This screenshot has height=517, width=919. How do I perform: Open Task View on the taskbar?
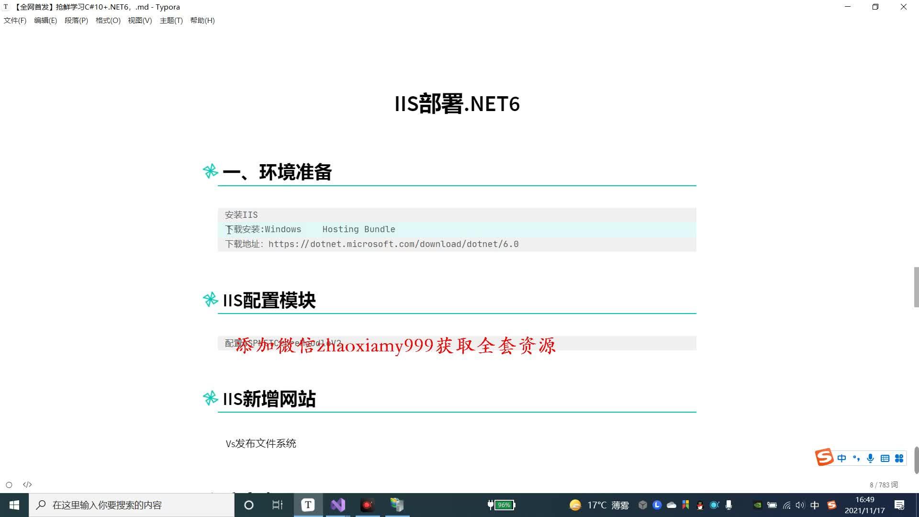pyautogui.click(x=277, y=505)
